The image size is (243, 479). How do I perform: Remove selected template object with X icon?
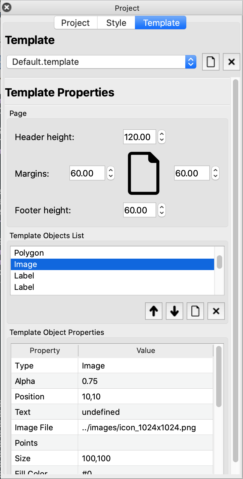[216, 311]
